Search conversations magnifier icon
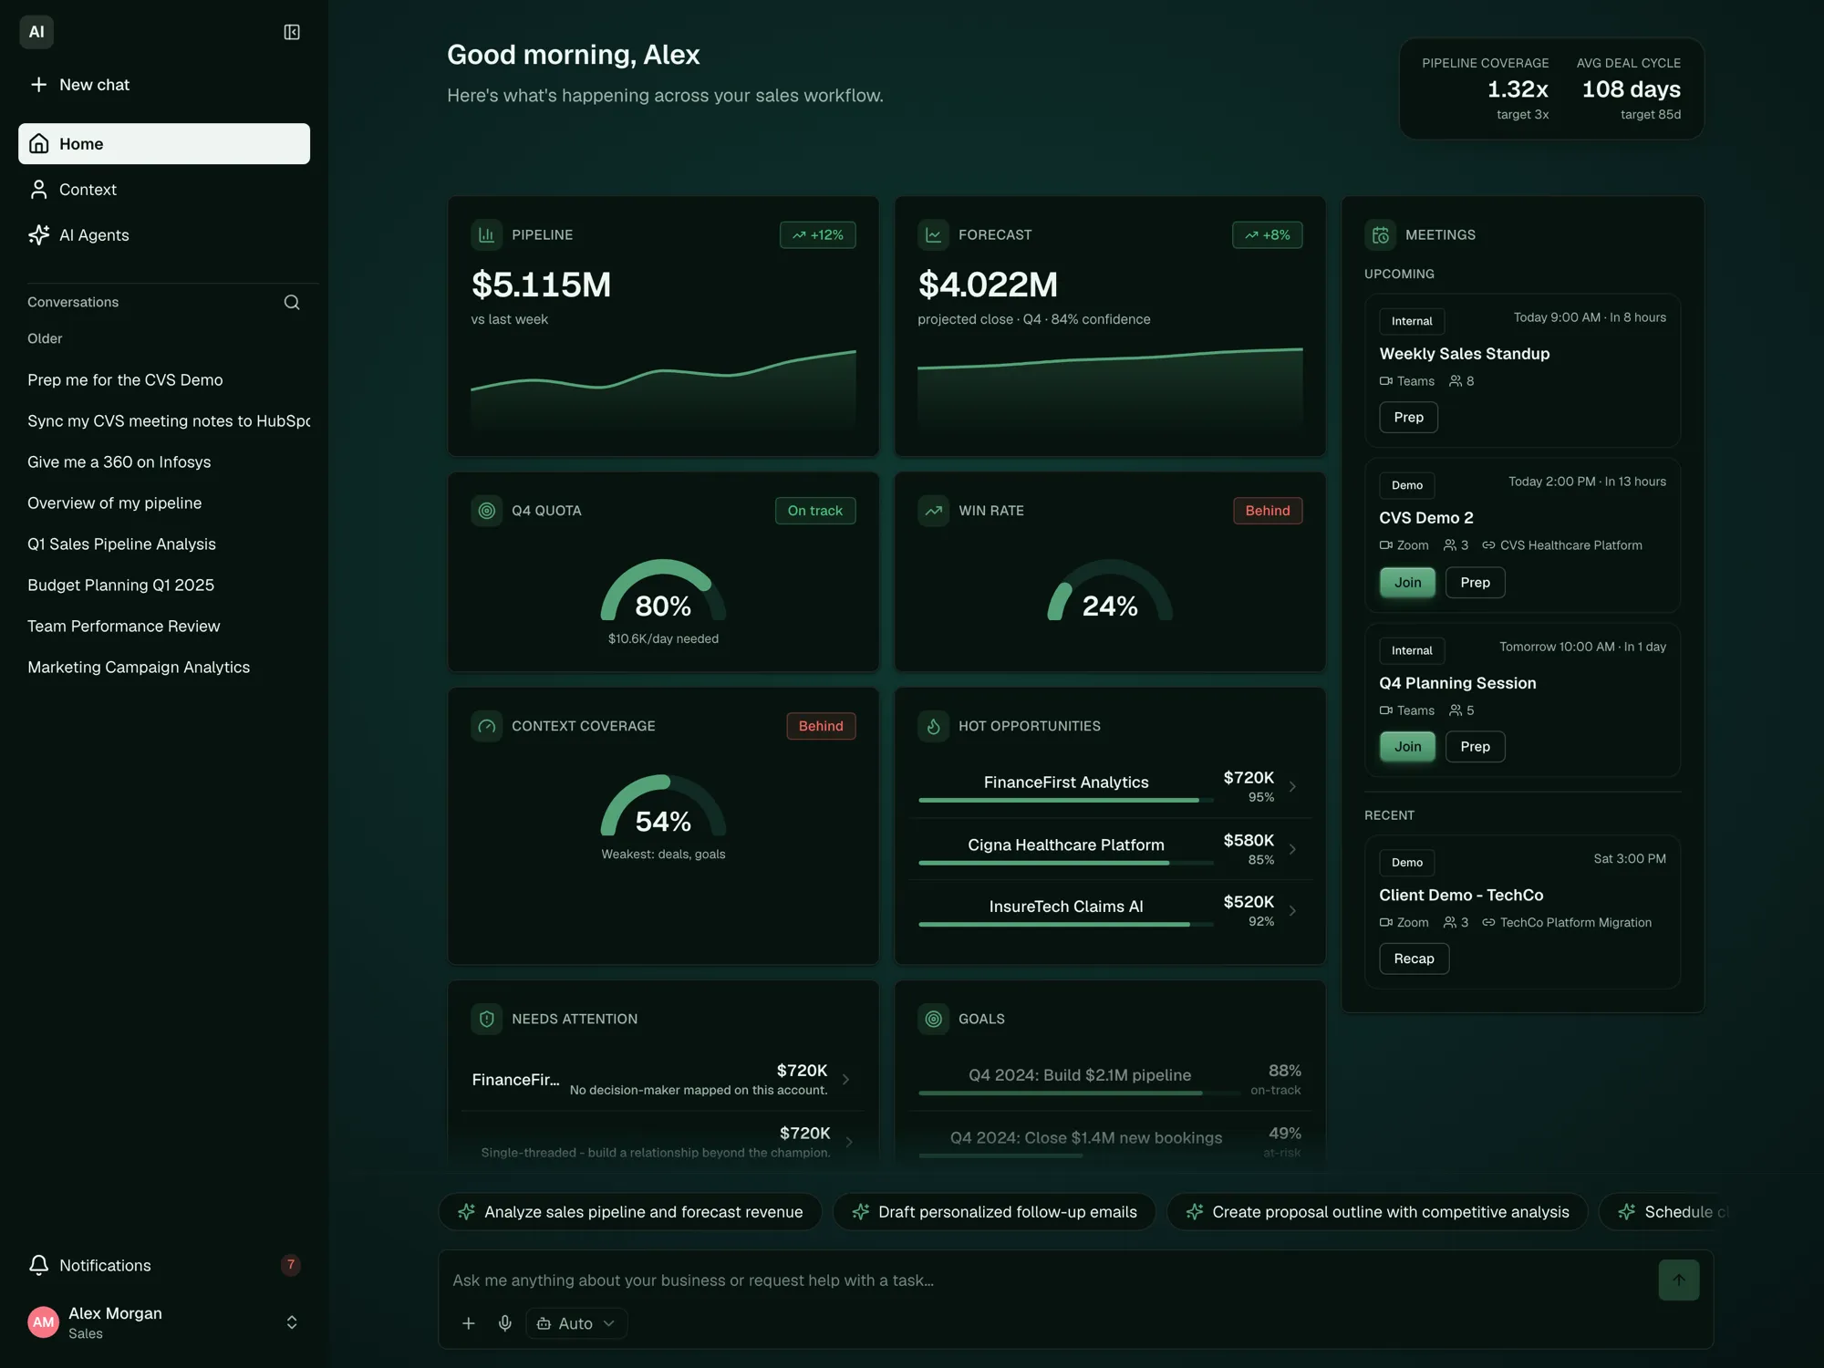The width and height of the screenshot is (1824, 1368). pos(292,302)
